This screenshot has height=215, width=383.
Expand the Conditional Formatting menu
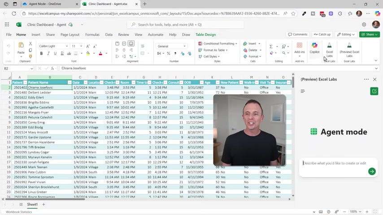pos(218,43)
